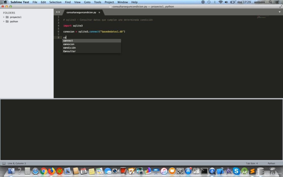The height and width of the screenshot is (177, 283).
Task: Click the clock showing mié 17:29
Action: pos(244,2)
